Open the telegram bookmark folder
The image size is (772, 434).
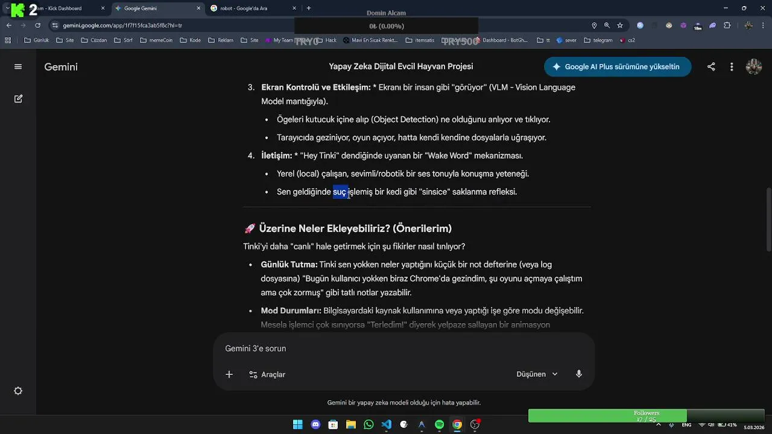598,40
